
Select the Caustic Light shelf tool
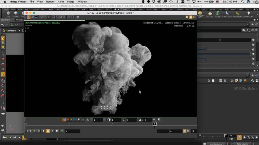227,14
